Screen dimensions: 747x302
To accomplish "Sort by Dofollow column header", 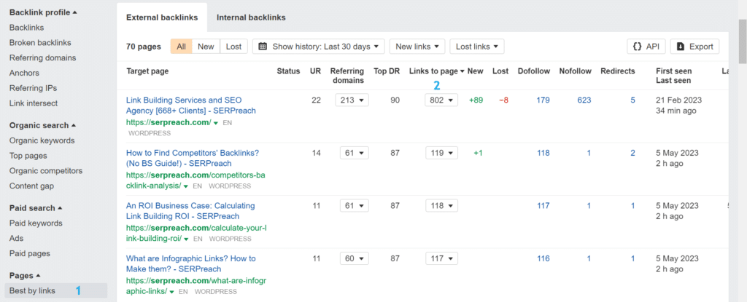I will (533, 71).
